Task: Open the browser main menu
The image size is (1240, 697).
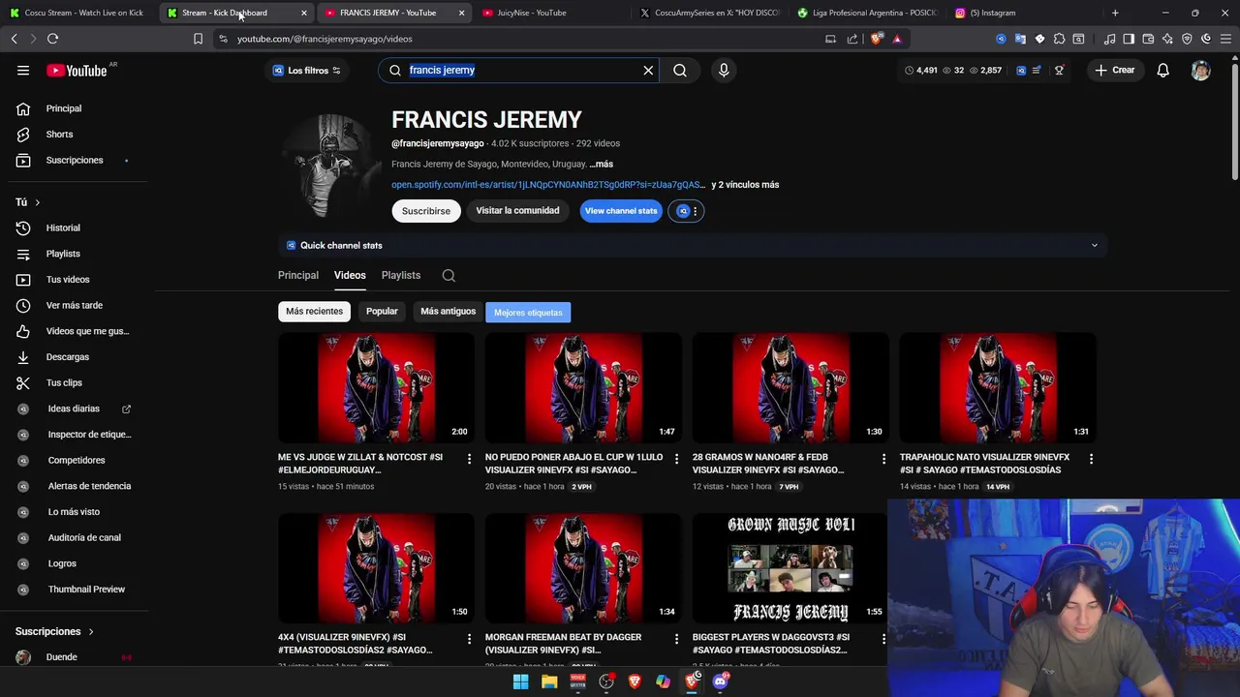Action: tap(1225, 39)
